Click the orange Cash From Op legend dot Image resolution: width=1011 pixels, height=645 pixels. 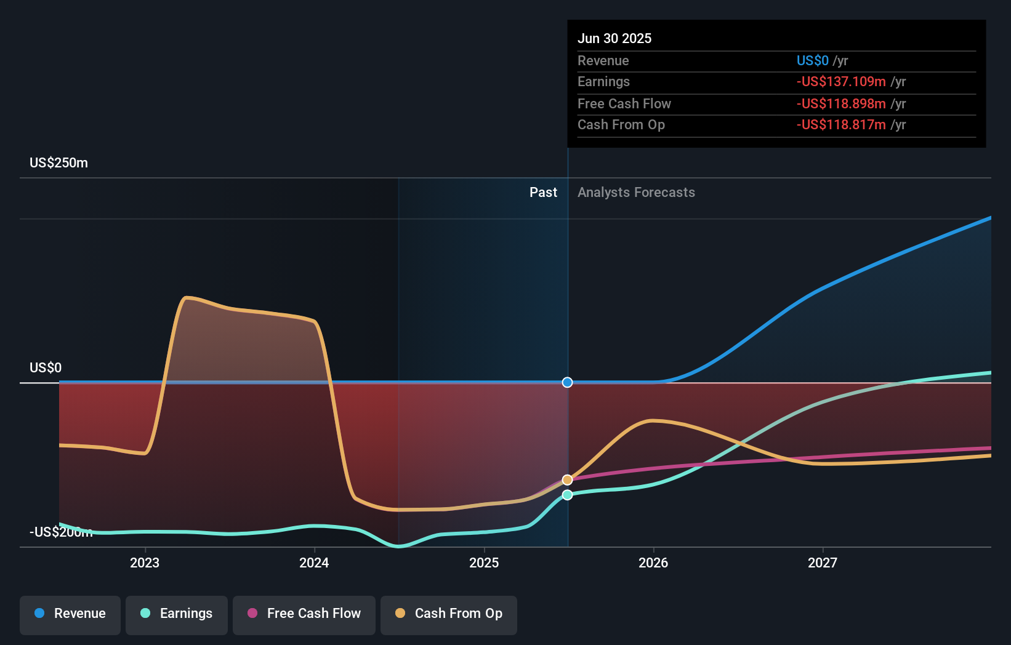tap(401, 614)
